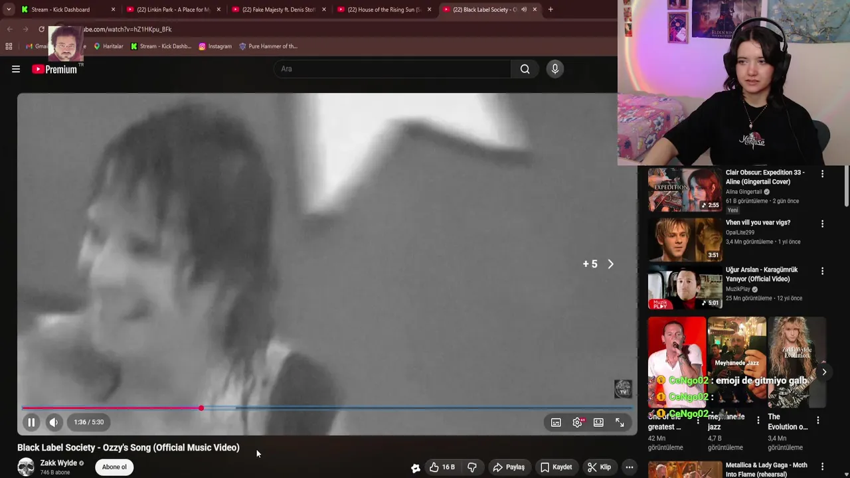This screenshot has height=478, width=850.
Task: Mute the video volume
Action: (54, 422)
